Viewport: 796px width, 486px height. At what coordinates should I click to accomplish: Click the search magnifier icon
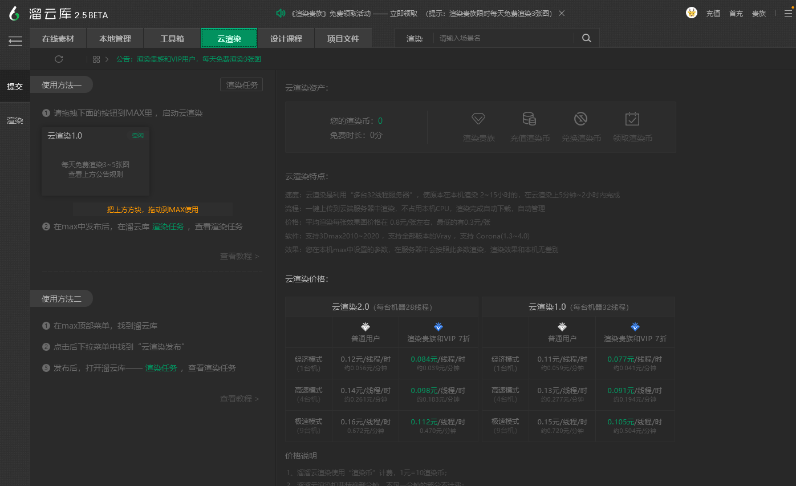tap(586, 38)
